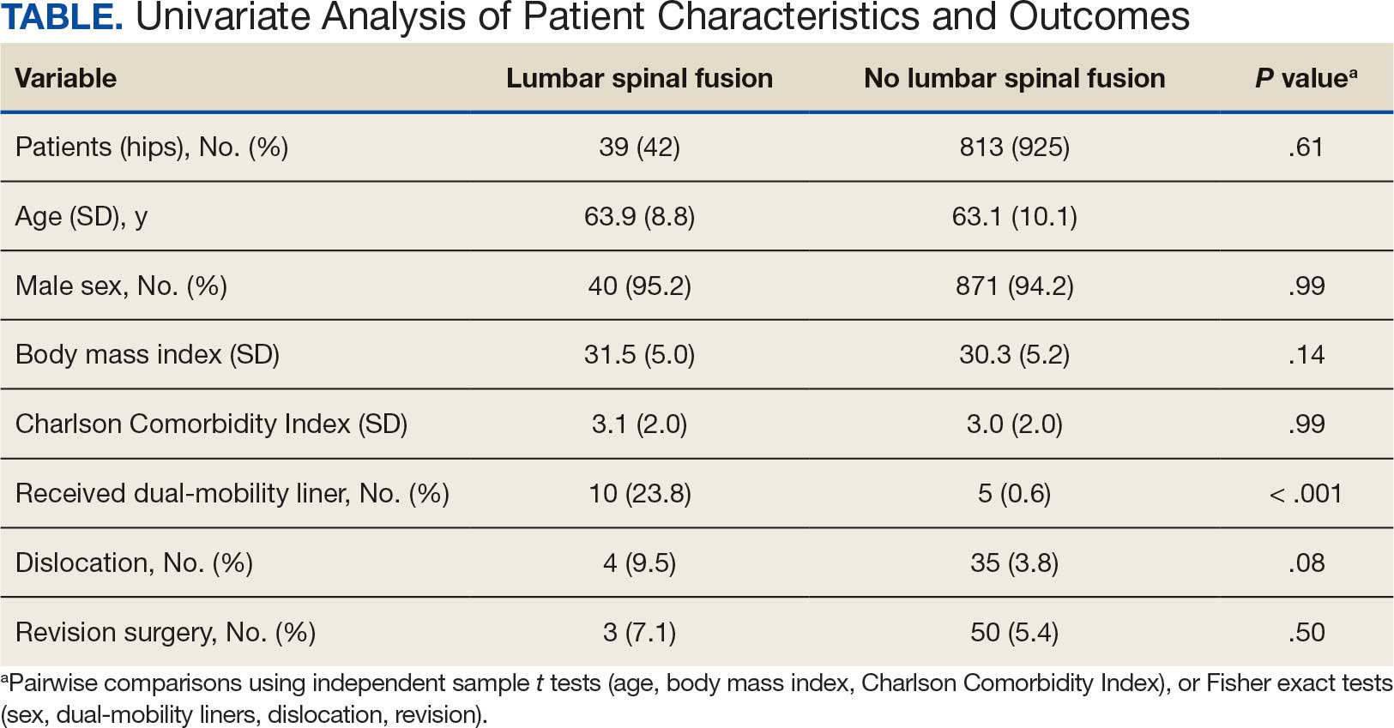Viewport: 1394px width, 728px height.
Task: Select the "Patients (hips), No. (%)" row label
Action: tap(152, 147)
